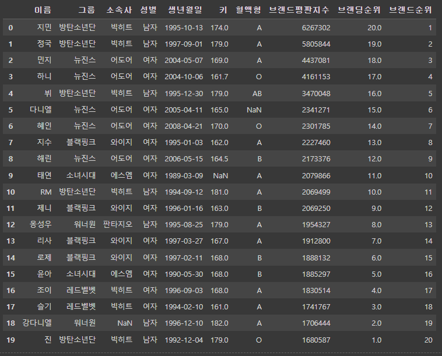Click 블랙핑크 group in 제니 row
The width and height of the screenshot is (442, 356).
(81, 209)
